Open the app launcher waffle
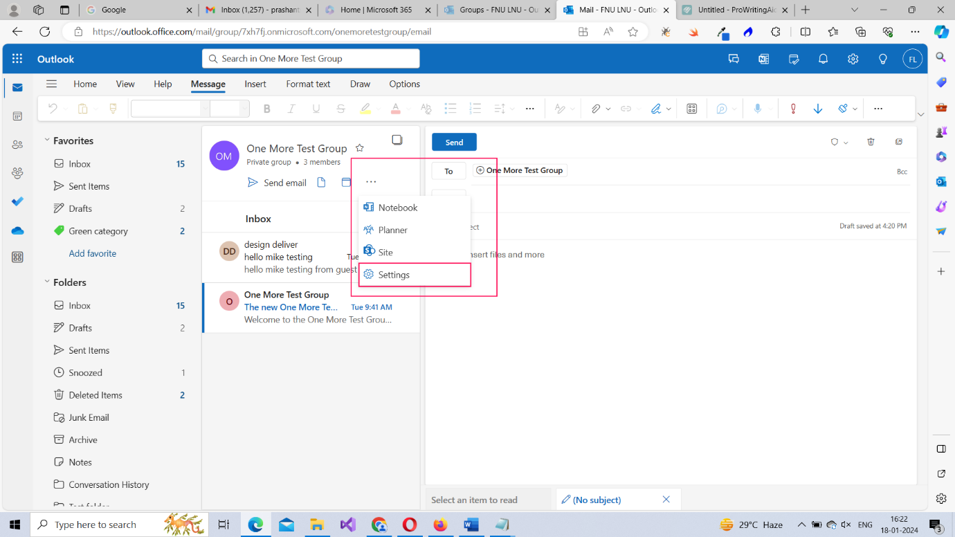Screen dimensions: 955x537 tap(17, 59)
